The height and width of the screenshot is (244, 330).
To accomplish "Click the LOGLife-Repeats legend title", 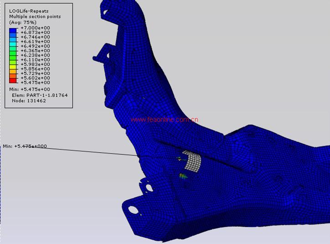I will (28, 10).
